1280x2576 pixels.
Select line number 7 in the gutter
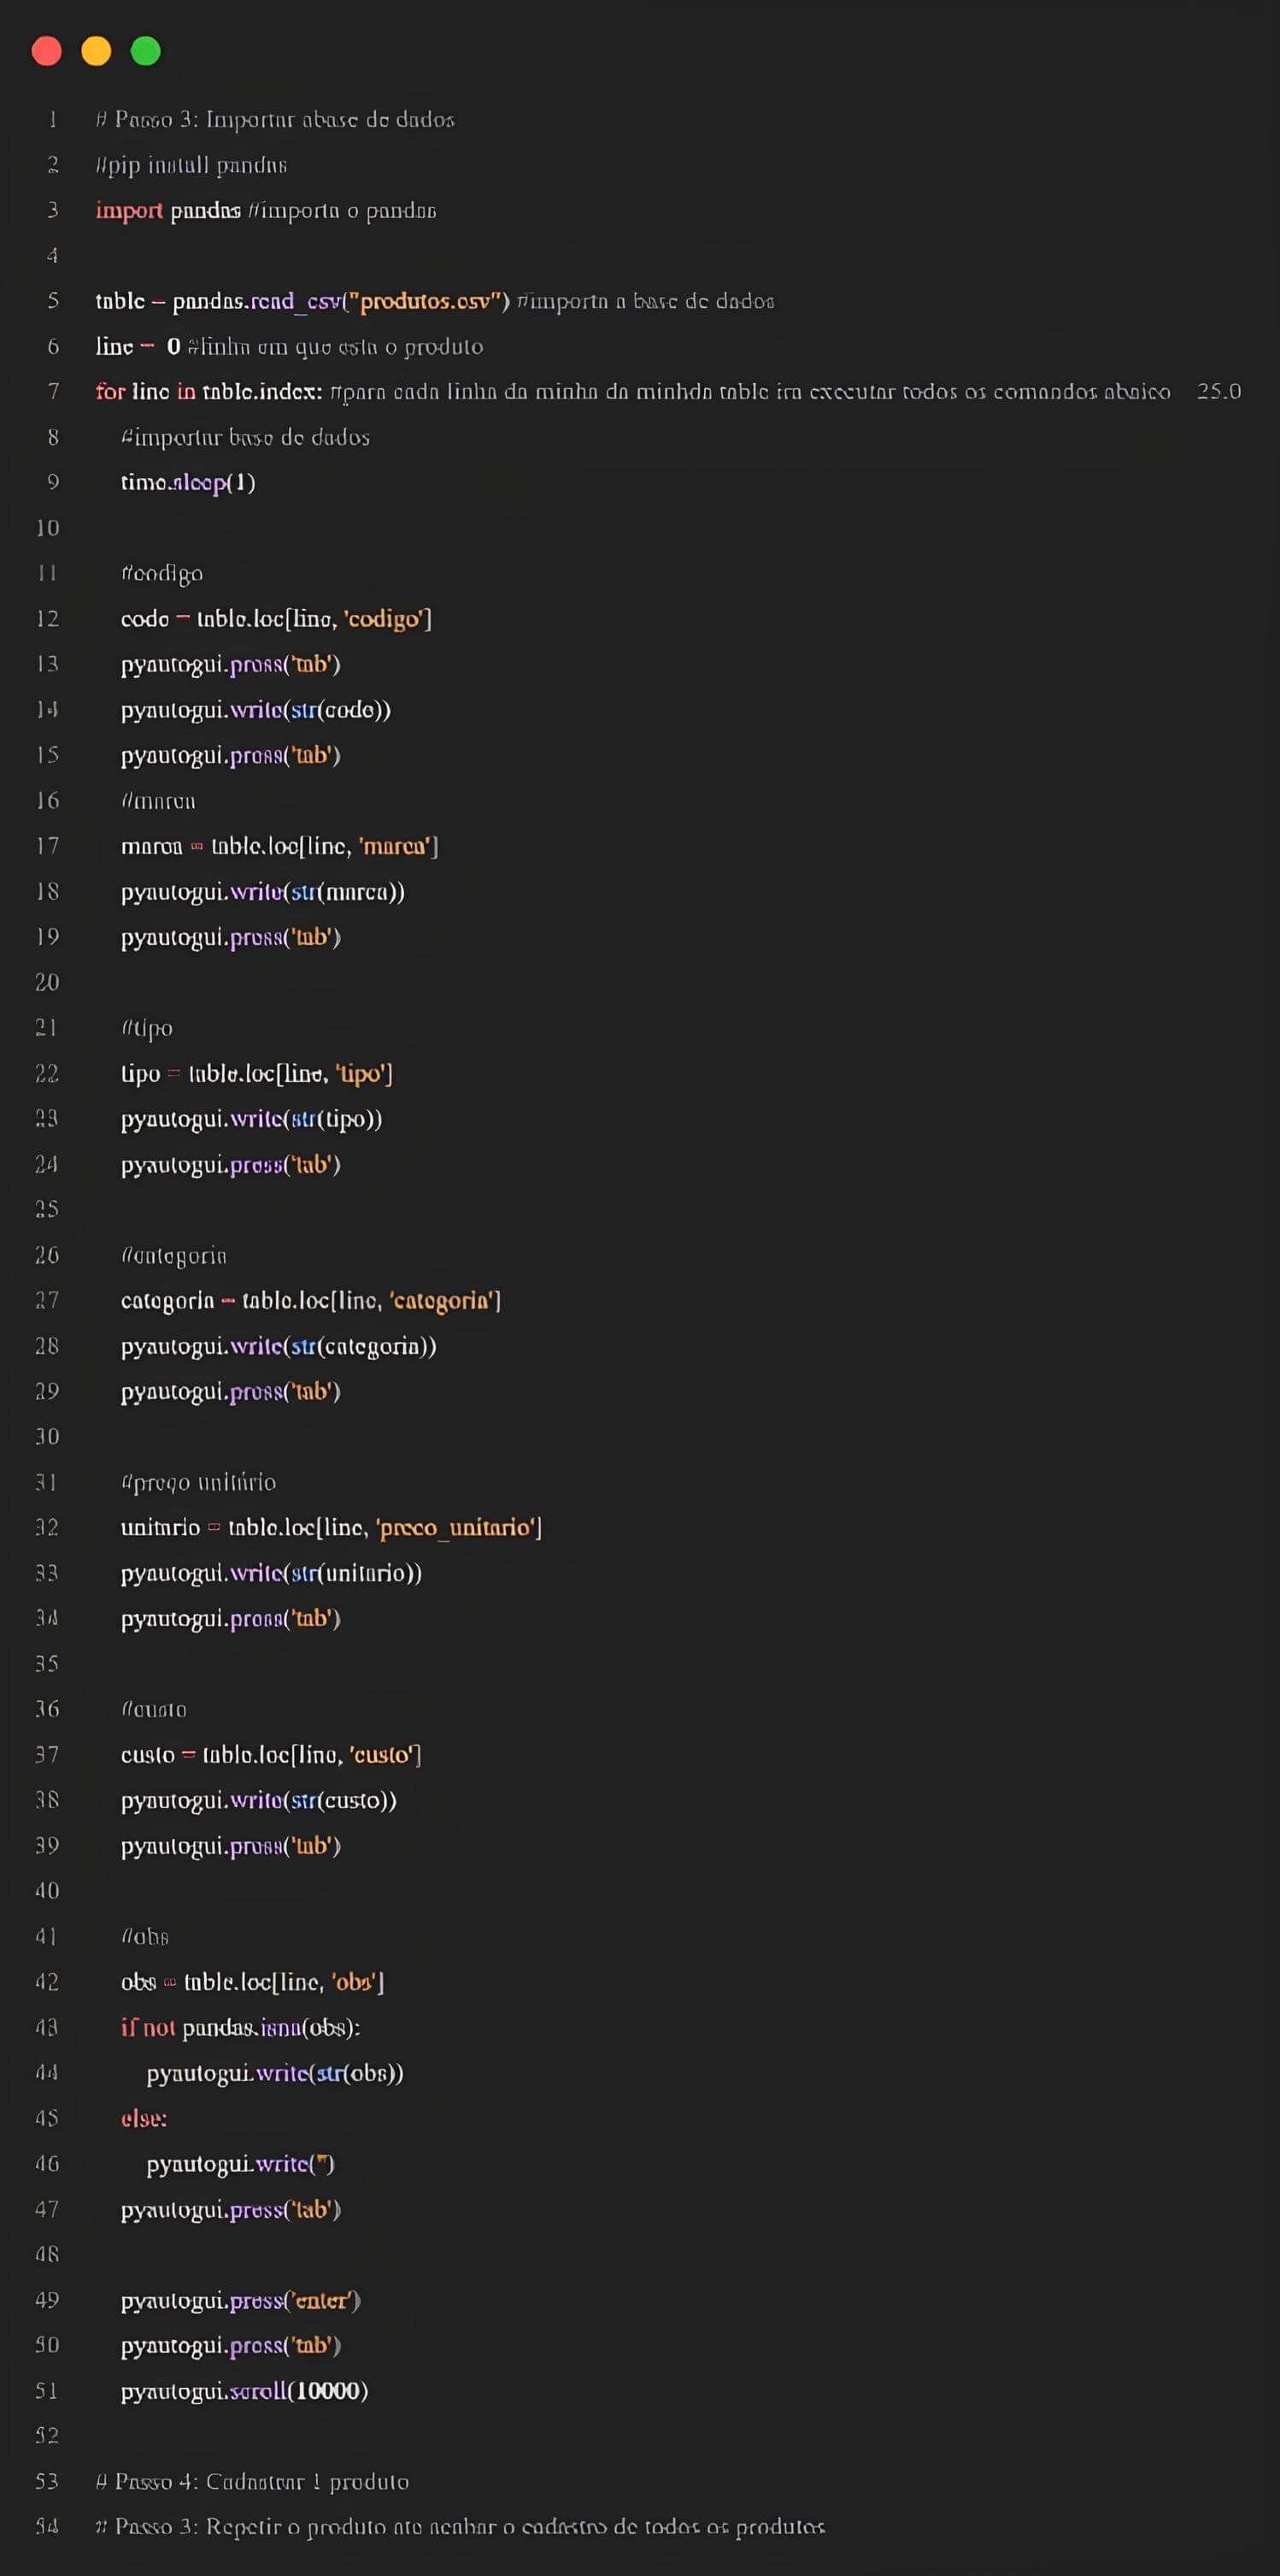tap(53, 391)
